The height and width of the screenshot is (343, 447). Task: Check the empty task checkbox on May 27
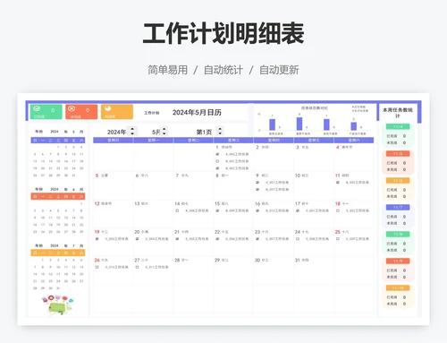click(x=137, y=267)
